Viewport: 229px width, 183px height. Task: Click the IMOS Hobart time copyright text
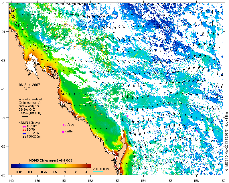coord(226,141)
